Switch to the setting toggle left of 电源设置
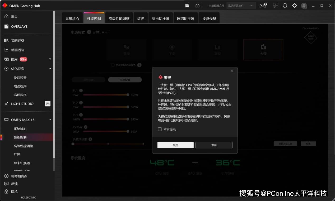The height and width of the screenshot is (201, 335). [88, 80]
